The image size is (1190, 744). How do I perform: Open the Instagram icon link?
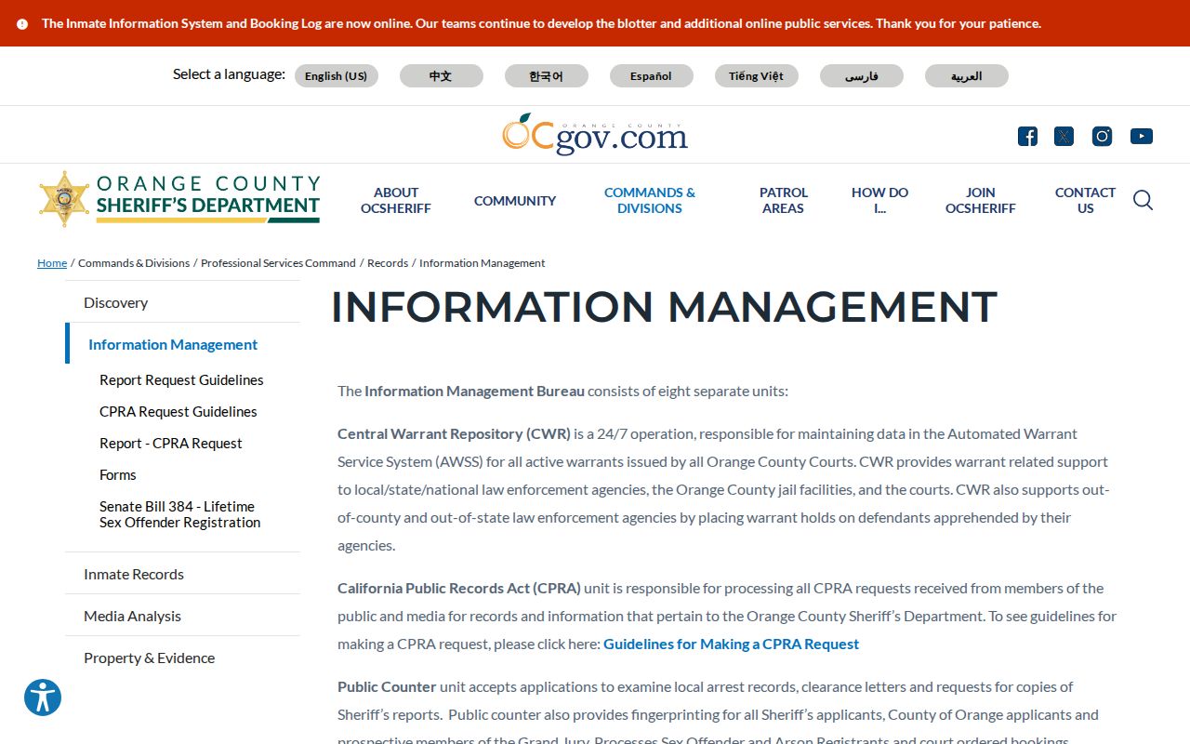(x=1103, y=137)
